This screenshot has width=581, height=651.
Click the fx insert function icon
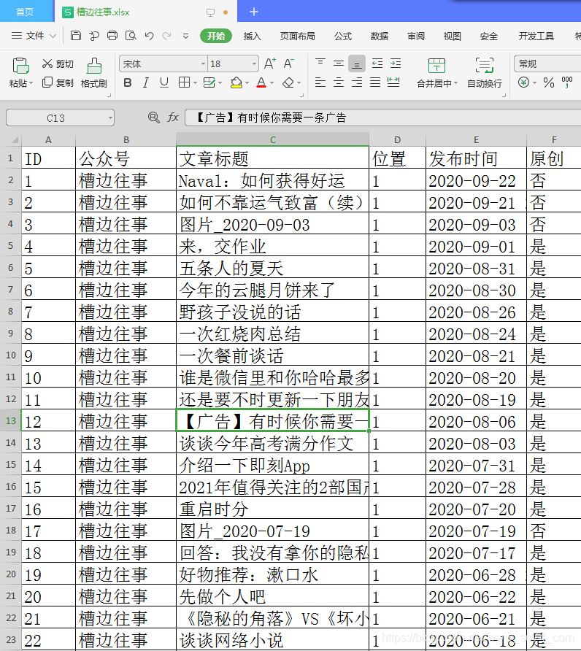[173, 118]
